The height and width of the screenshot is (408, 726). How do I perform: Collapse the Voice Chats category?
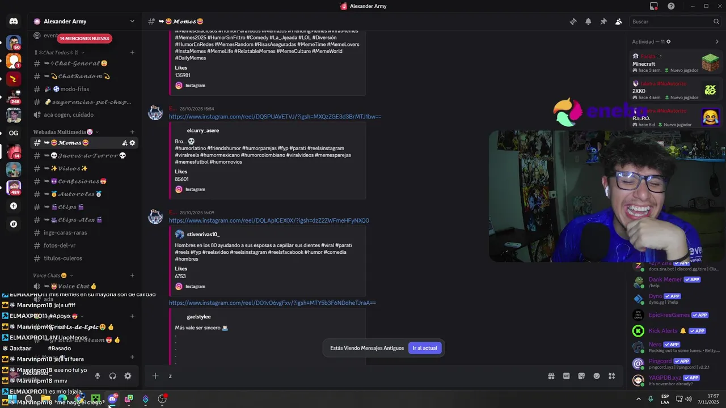pyautogui.click(x=54, y=275)
